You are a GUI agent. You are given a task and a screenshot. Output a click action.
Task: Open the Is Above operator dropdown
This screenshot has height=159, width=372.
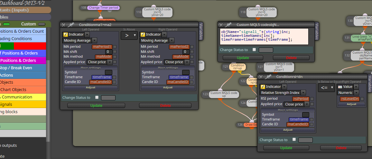[x=129, y=36]
